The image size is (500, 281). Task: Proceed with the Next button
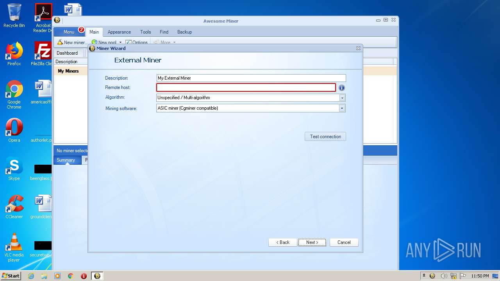point(312,242)
